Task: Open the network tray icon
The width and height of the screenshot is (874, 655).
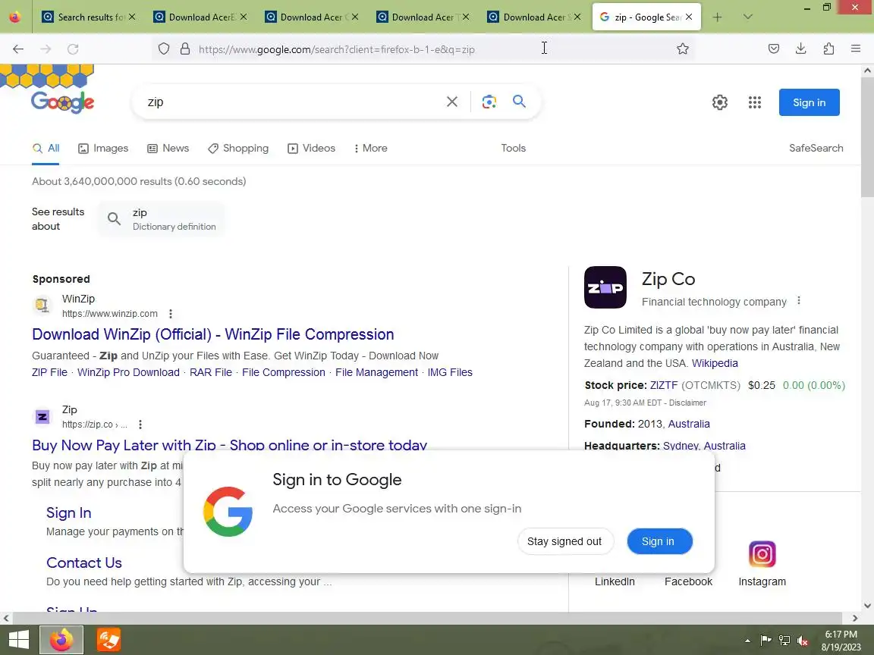Action: click(784, 641)
